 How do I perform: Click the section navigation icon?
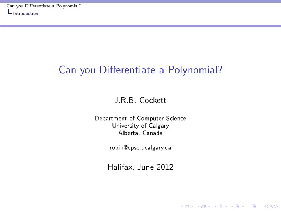pyautogui.click(x=237, y=206)
